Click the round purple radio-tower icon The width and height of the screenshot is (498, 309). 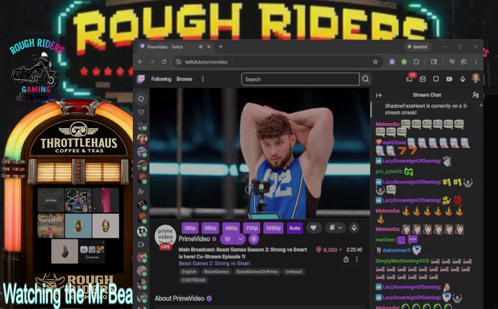[254, 239]
